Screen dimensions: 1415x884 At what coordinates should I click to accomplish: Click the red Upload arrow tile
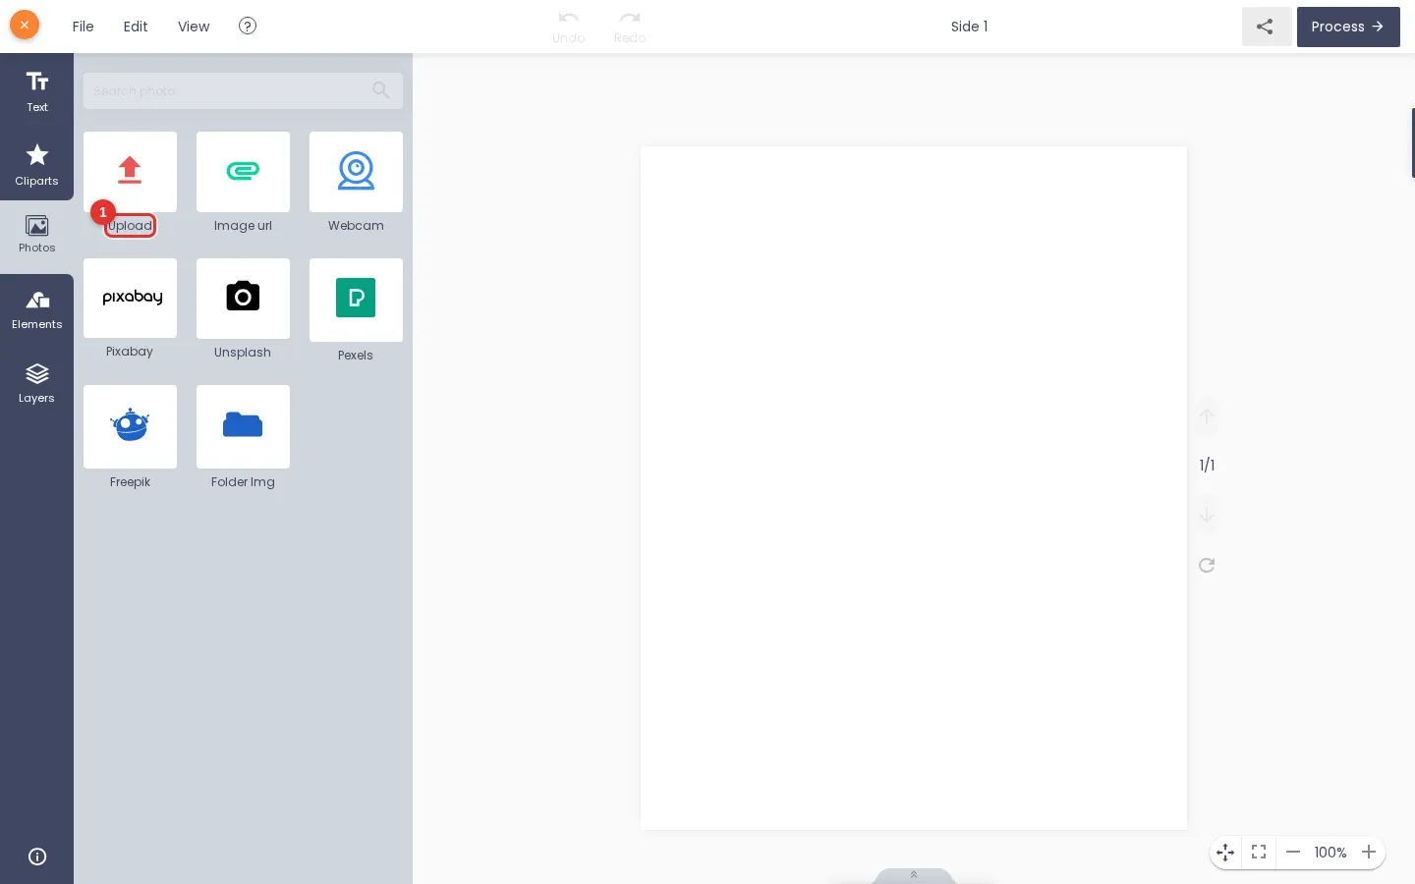pos(130,171)
